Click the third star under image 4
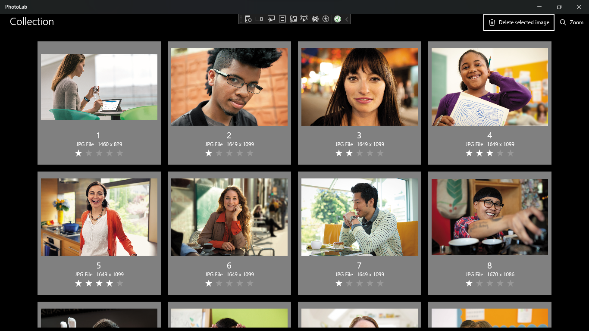This screenshot has width=589, height=331. (x=490, y=153)
